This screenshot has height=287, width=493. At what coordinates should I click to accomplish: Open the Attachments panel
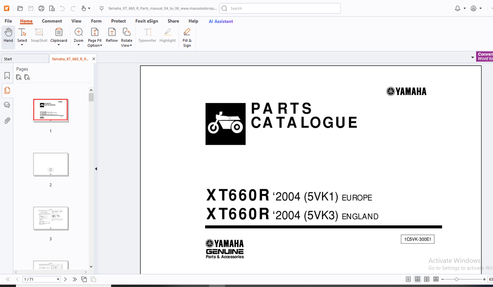[x=7, y=120]
